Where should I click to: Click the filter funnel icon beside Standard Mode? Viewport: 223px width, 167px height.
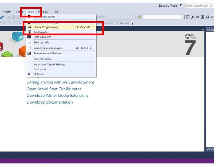tap(181, 6)
